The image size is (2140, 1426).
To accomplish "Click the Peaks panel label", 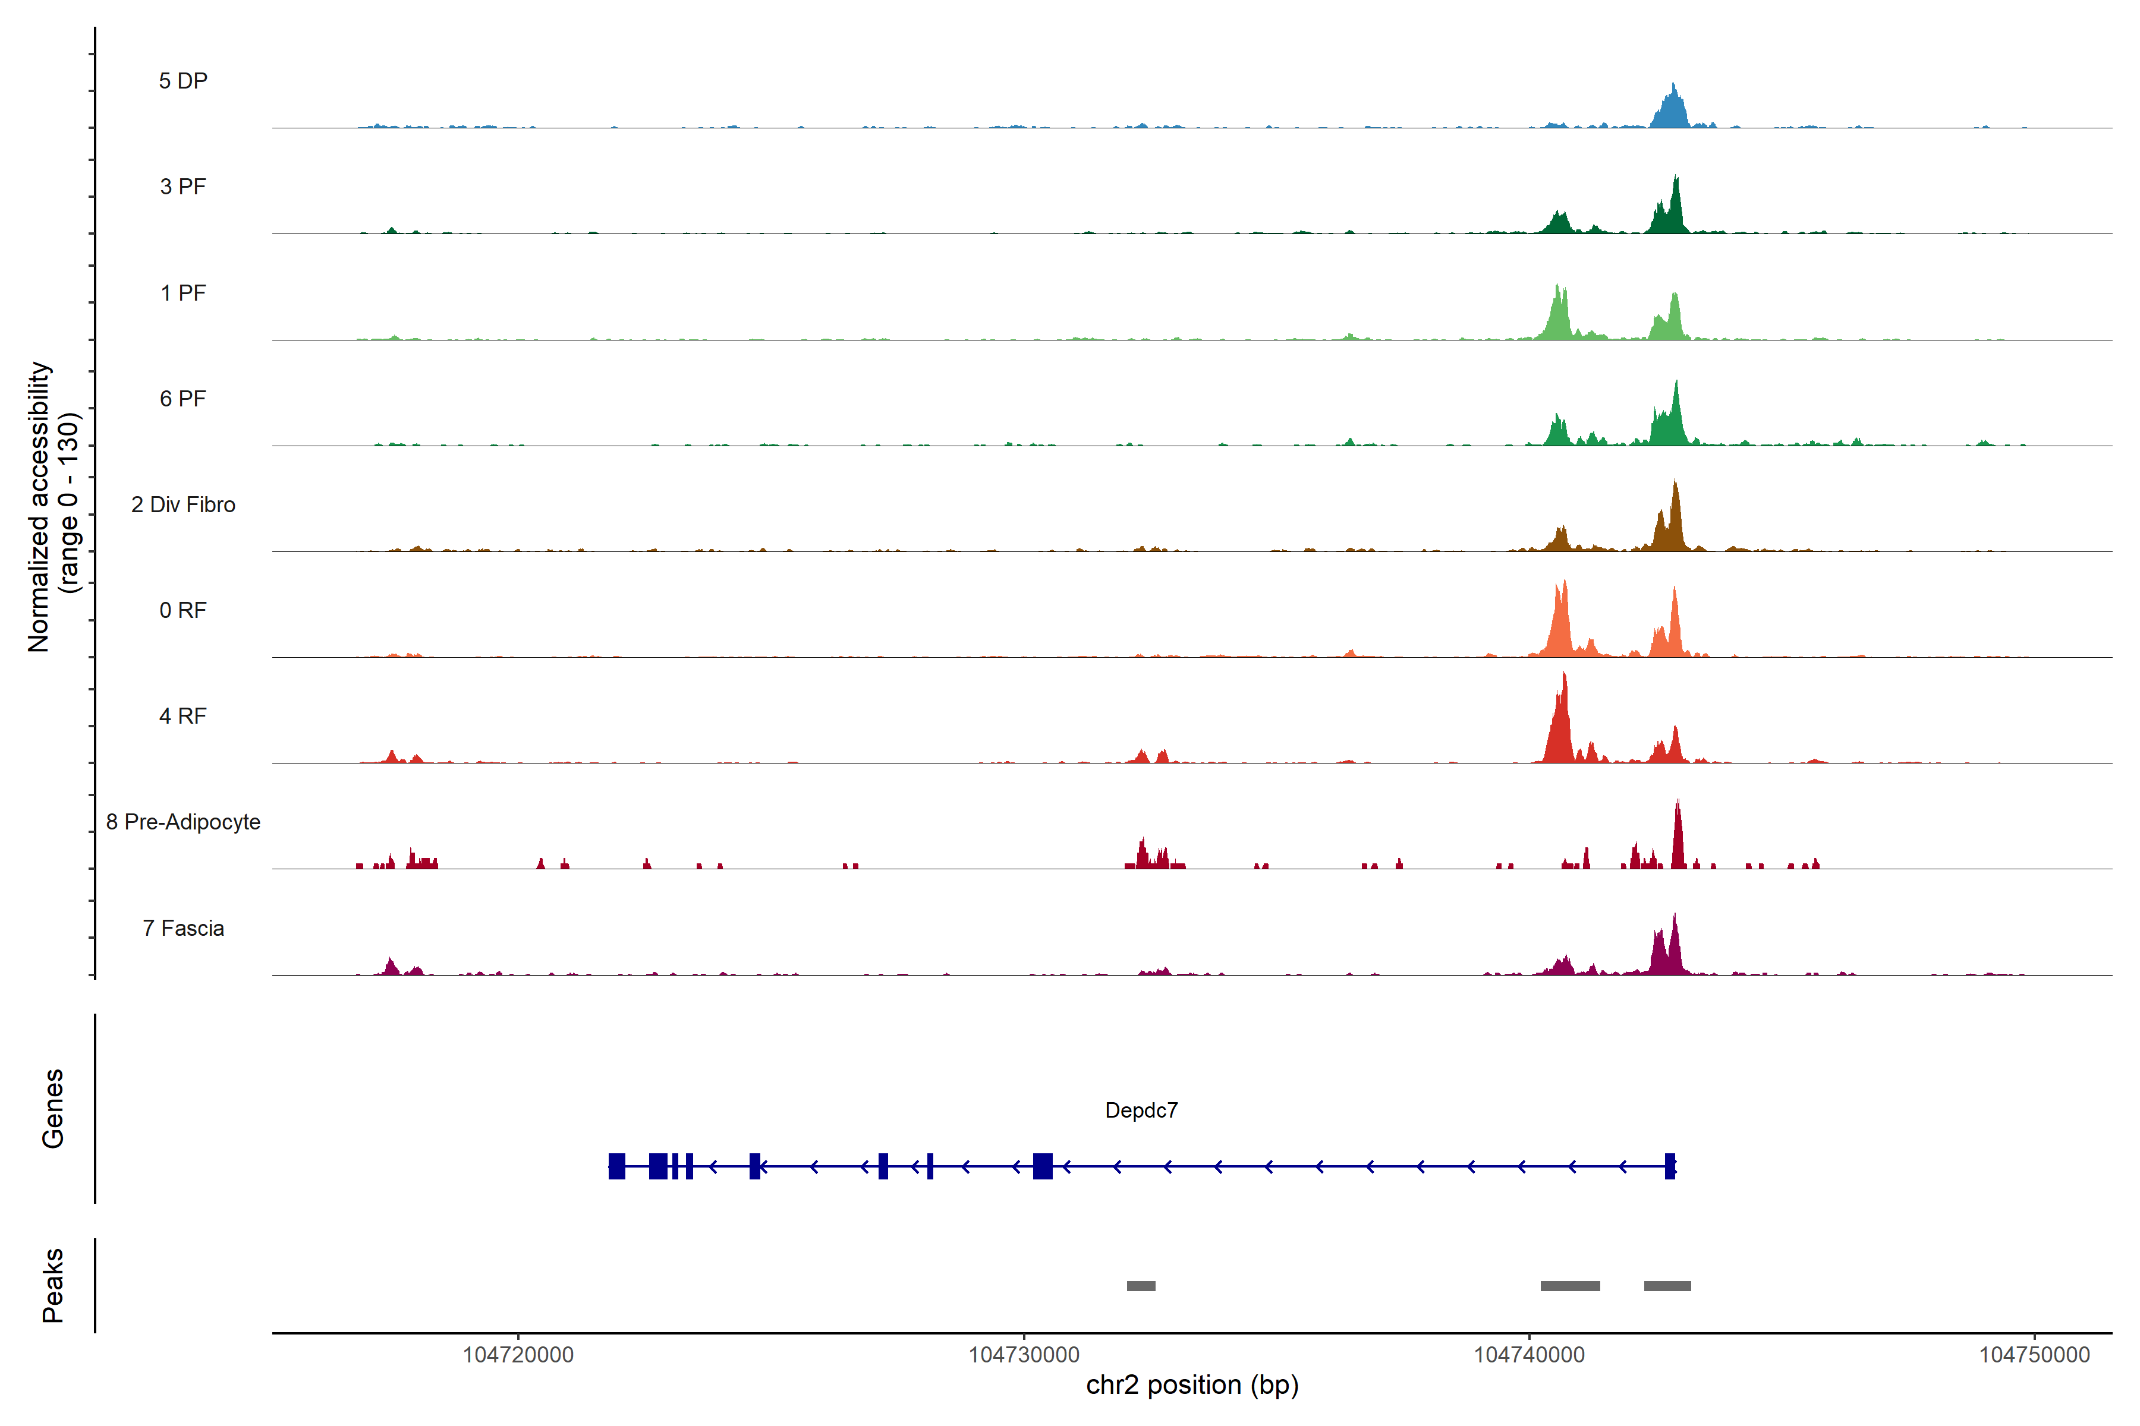I will 53,1285.
